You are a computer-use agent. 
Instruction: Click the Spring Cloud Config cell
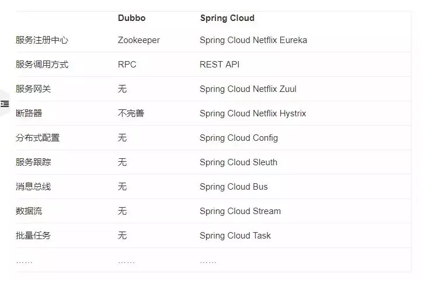[x=239, y=138]
